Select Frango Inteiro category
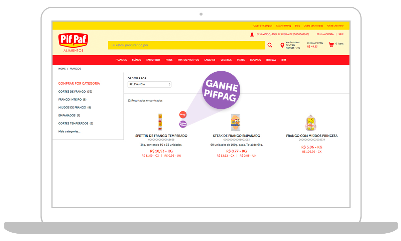Screen dimensions: 401x241 coord(73,99)
